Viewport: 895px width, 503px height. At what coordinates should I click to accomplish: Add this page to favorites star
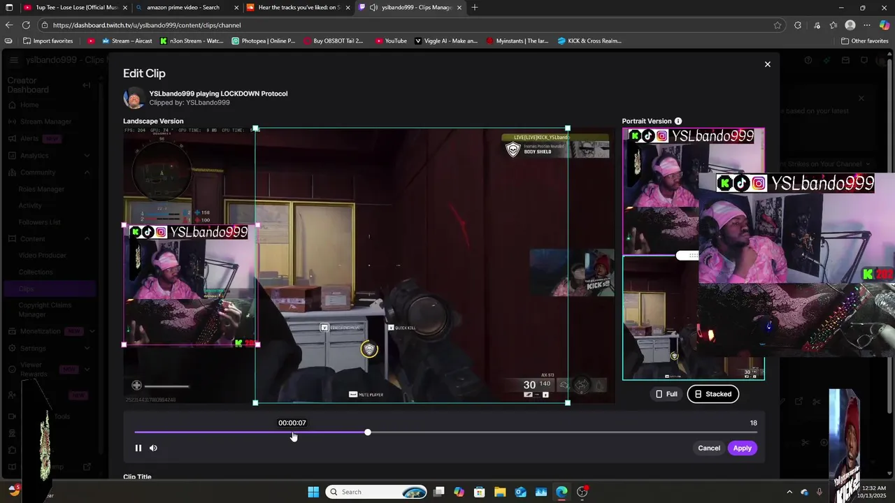(x=778, y=25)
